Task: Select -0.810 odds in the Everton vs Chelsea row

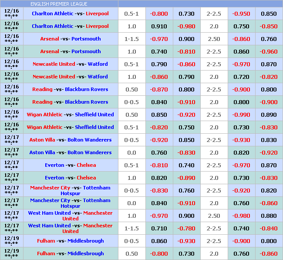Action: point(159,165)
